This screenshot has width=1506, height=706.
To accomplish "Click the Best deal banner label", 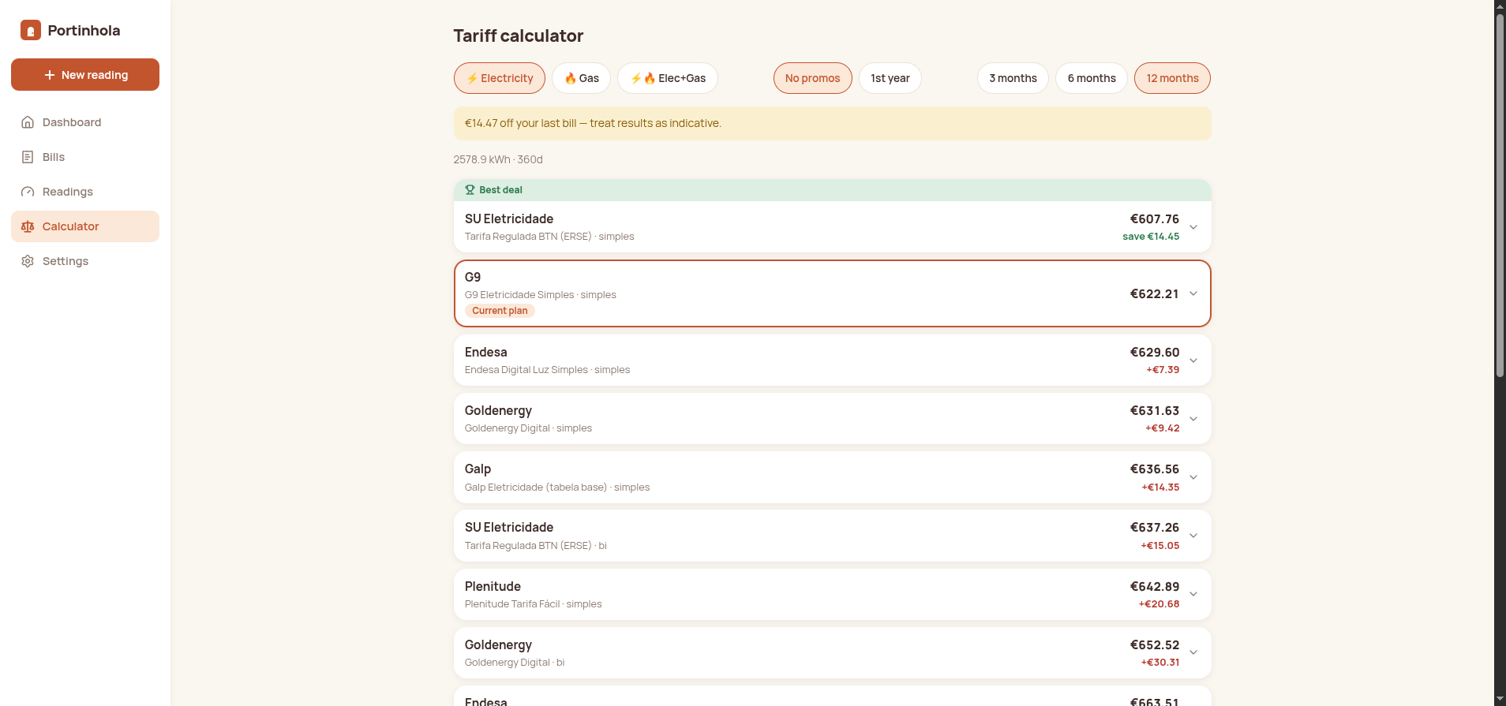I will pyautogui.click(x=500, y=190).
